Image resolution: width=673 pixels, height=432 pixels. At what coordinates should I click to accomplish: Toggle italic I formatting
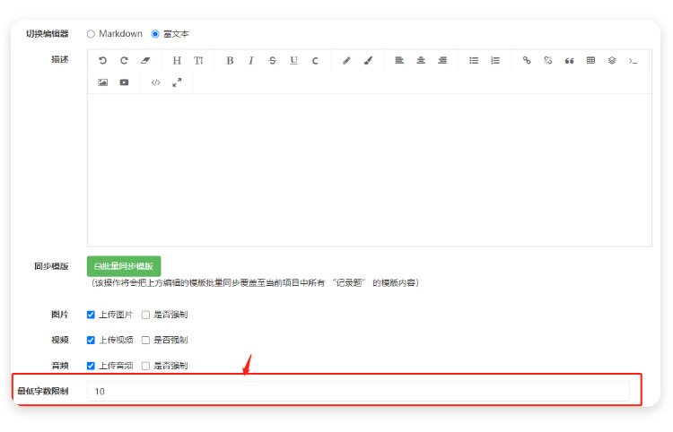tap(251, 60)
